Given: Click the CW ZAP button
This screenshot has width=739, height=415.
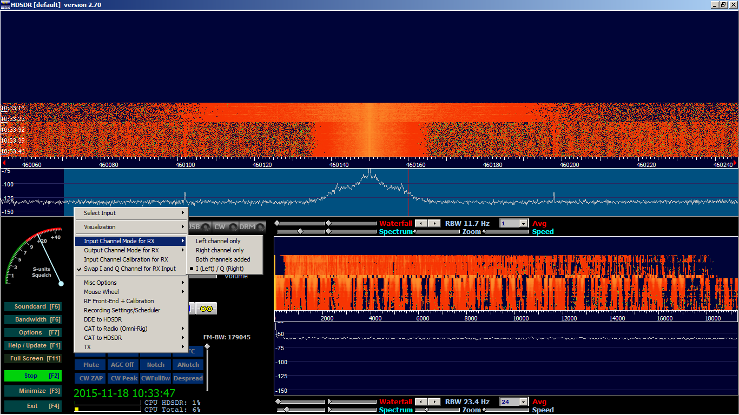Looking at the screenshot, I should tap(91, 378).
